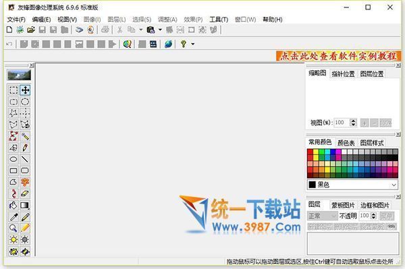Click the software tutorial banner link
405x269 pixels.
[338, 56]
